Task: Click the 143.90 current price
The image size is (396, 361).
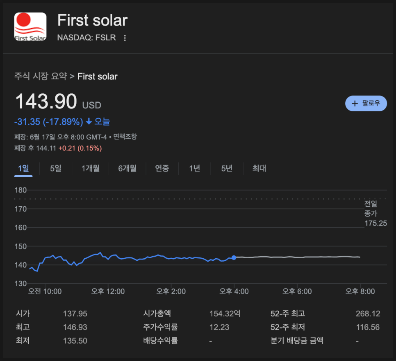Action: [46, 101]
